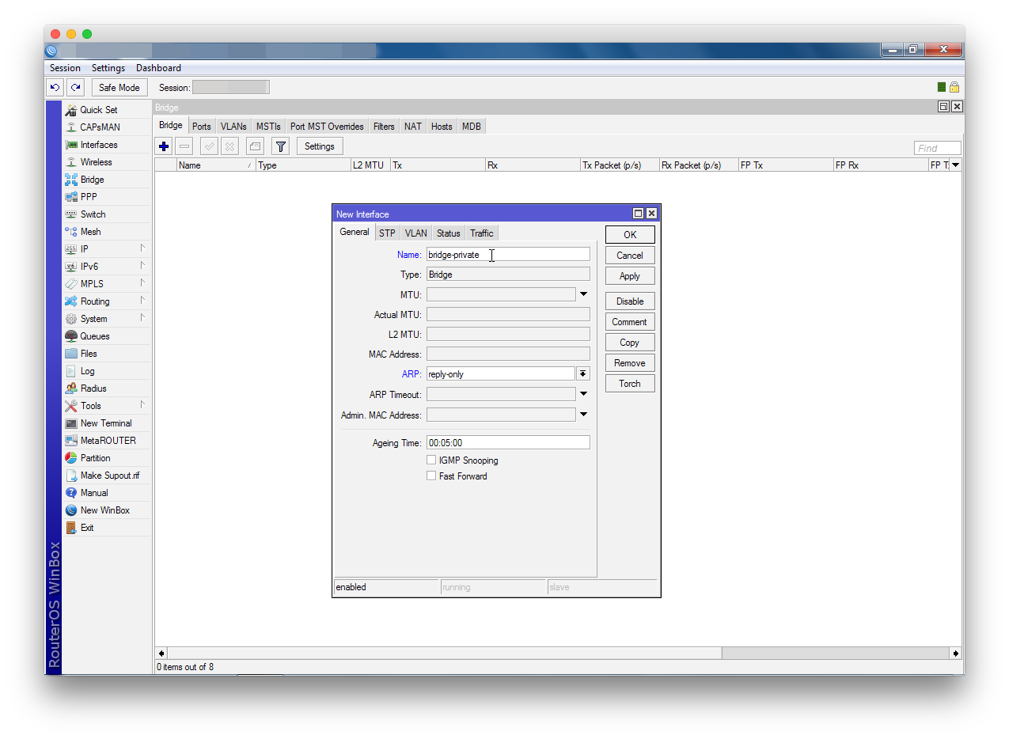Click the blue plus add bridge icon

point(164,146)
